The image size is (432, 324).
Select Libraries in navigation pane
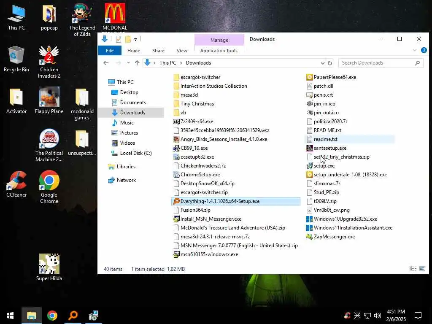click(126, 166)
